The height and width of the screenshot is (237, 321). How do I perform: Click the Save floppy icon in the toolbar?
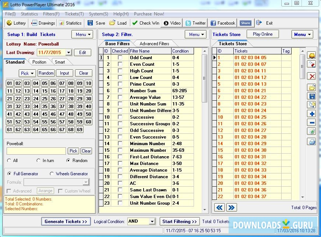(x=90, y=23)
